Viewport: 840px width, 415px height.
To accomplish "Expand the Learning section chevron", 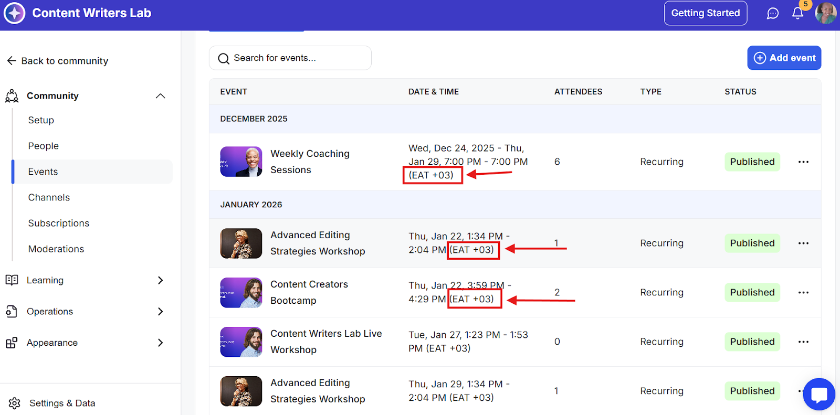I will 161,280.
